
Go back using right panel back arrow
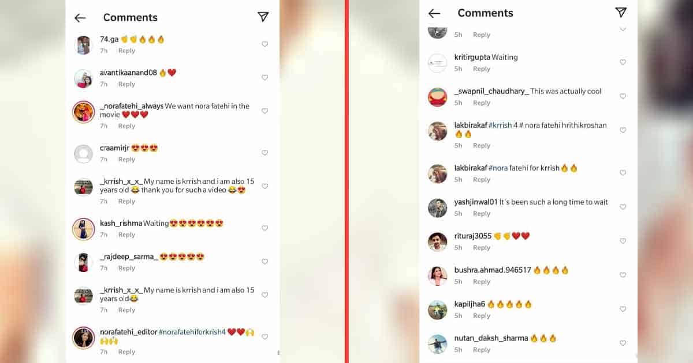[434, 13]
